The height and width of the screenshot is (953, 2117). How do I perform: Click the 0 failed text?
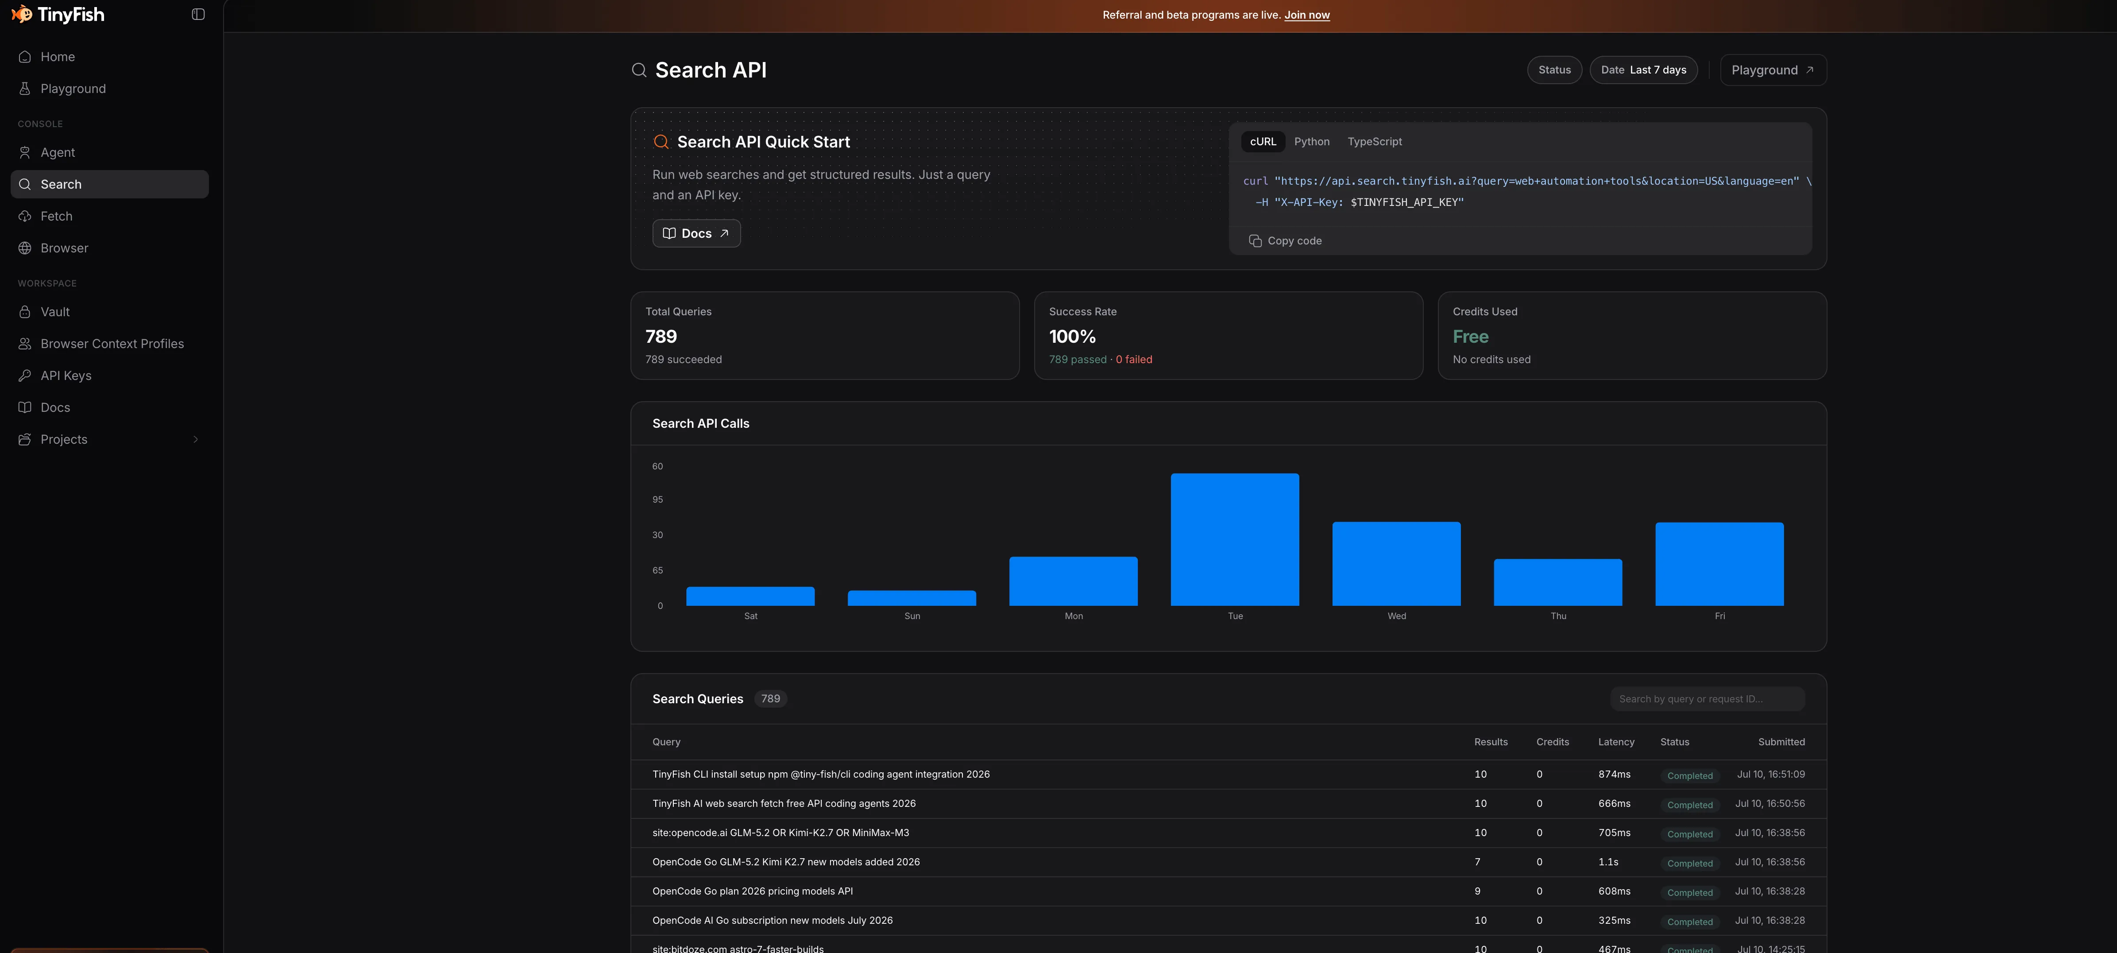pyautogui.click(x=1133, y=359)
